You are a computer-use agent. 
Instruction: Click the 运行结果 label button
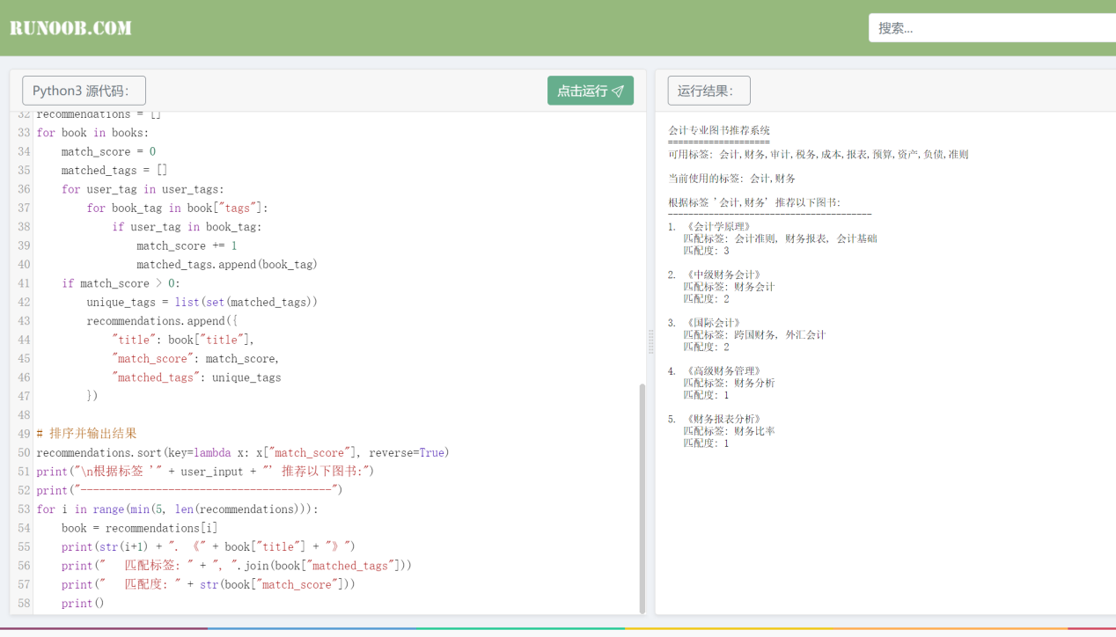tap(709, 91)
